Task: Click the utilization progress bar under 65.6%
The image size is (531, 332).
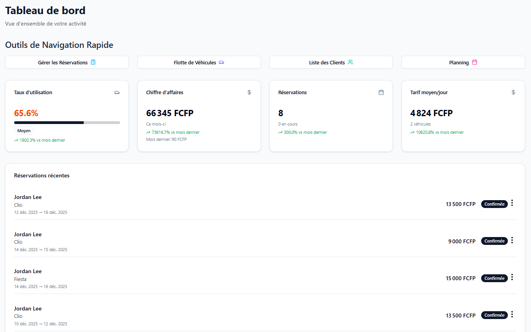Action: click(x=67, y=122)
